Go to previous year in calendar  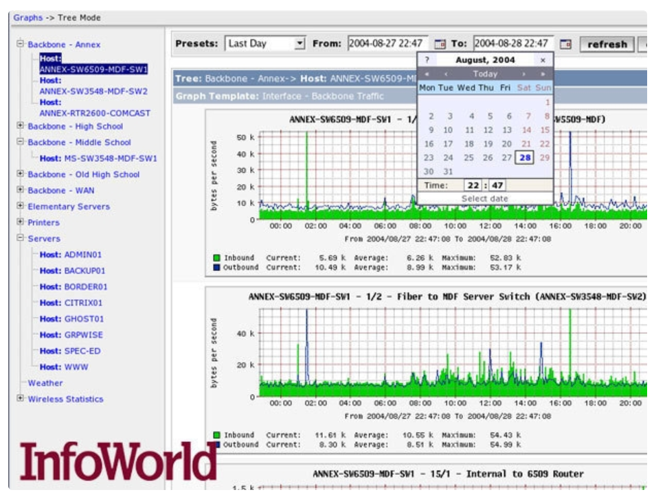(x=427, y=73)
